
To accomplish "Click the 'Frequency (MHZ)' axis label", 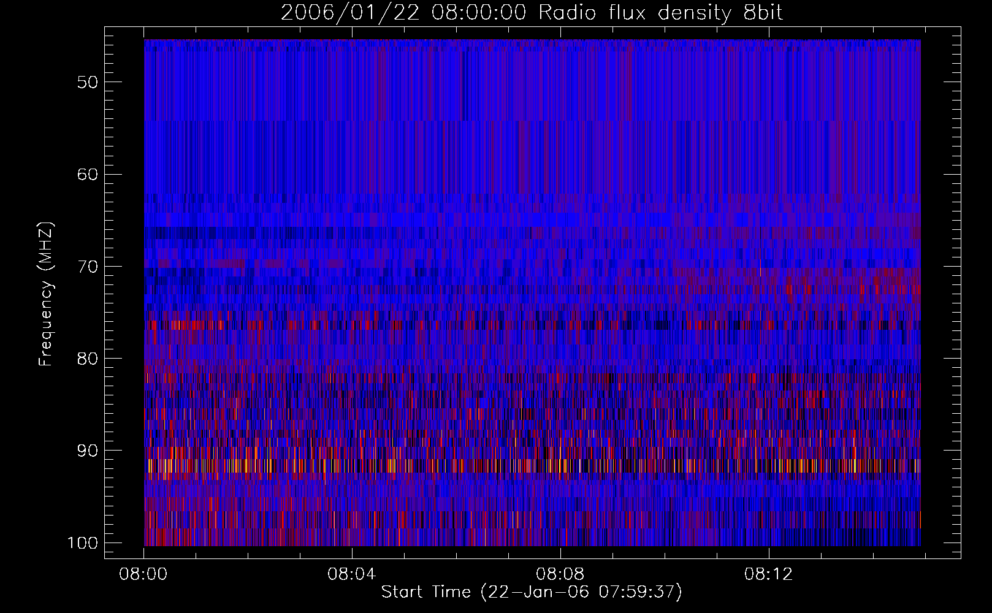I will [46, 294].
